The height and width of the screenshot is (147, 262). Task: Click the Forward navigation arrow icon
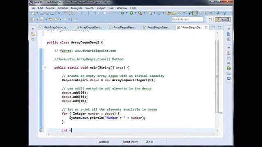click(x=65, y=20)
